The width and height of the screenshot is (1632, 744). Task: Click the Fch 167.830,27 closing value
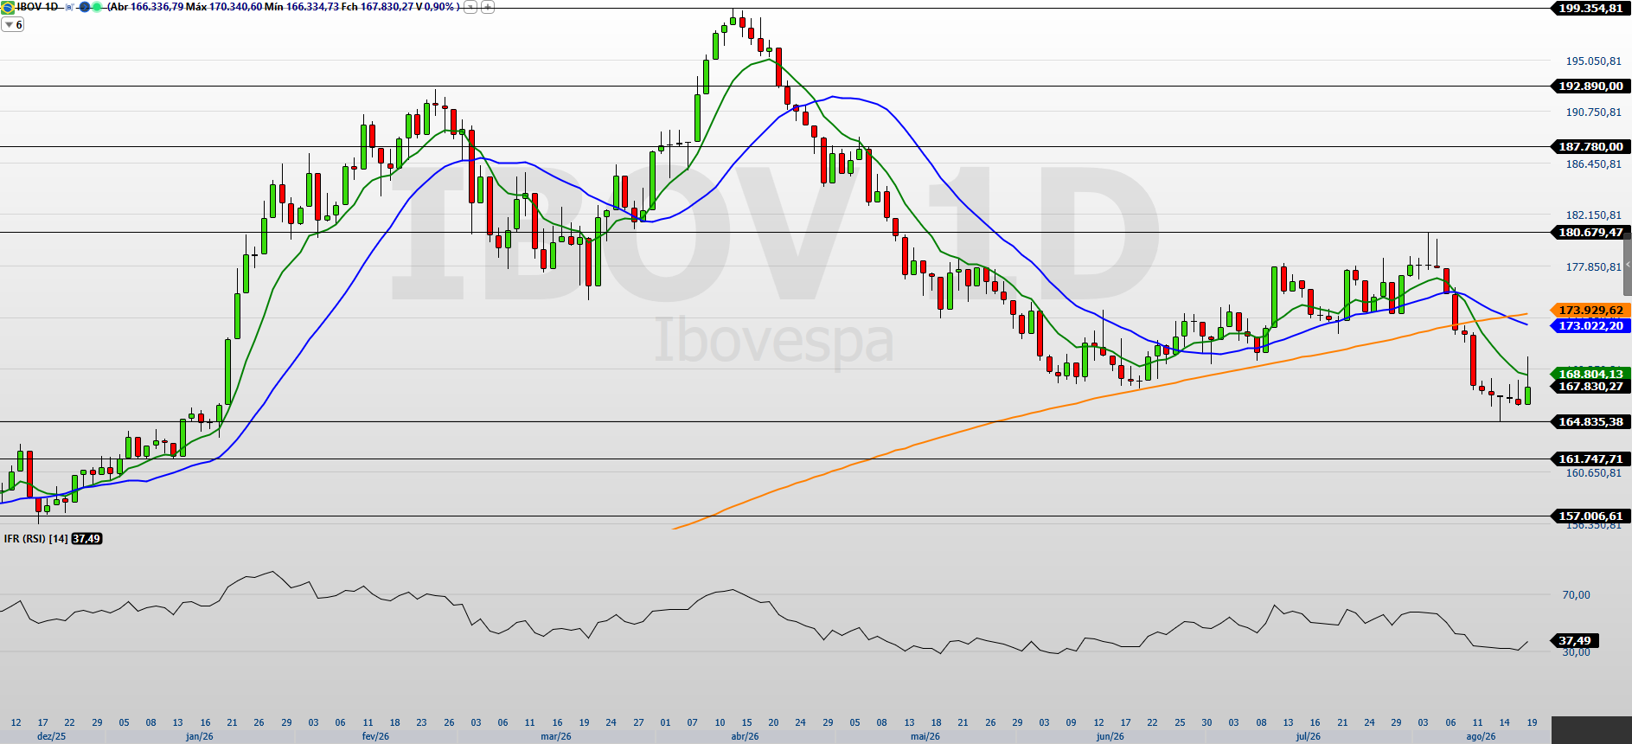coord(377,7)
